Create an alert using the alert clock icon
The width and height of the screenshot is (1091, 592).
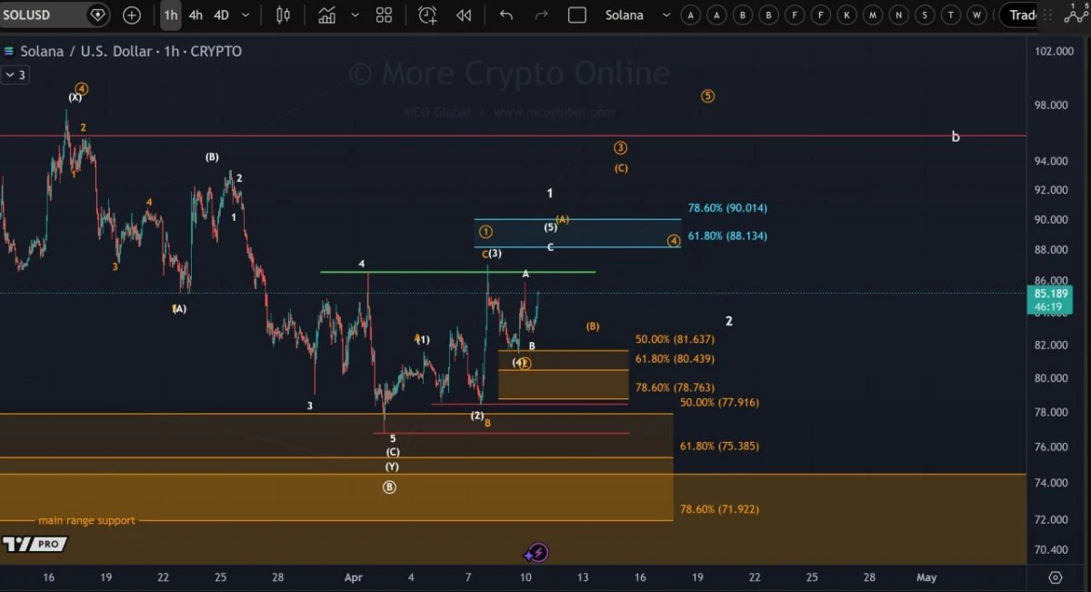pos(425,15)
